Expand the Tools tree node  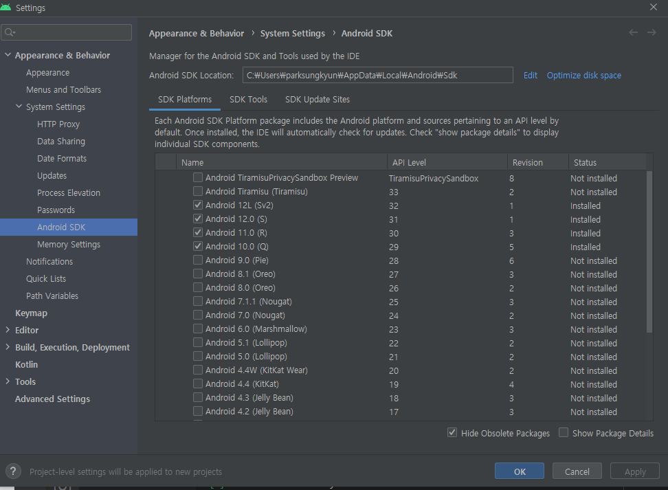tap(8, 381)
